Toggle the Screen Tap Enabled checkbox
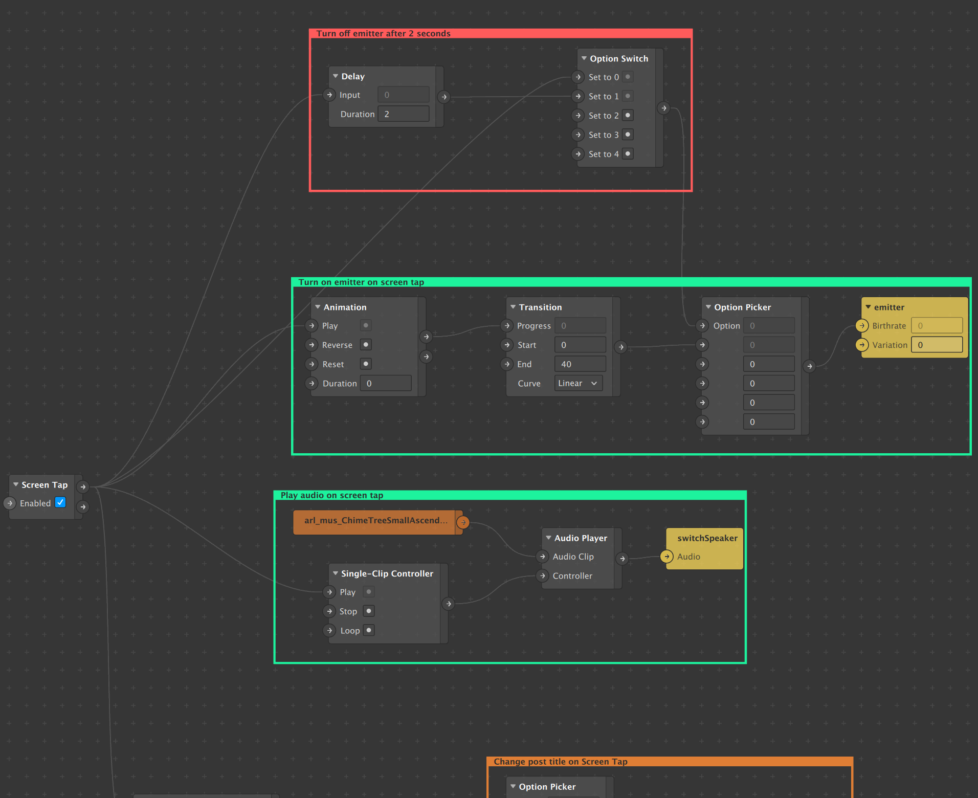978x798 pixels. pyautogui.click(x=60, y=502)
